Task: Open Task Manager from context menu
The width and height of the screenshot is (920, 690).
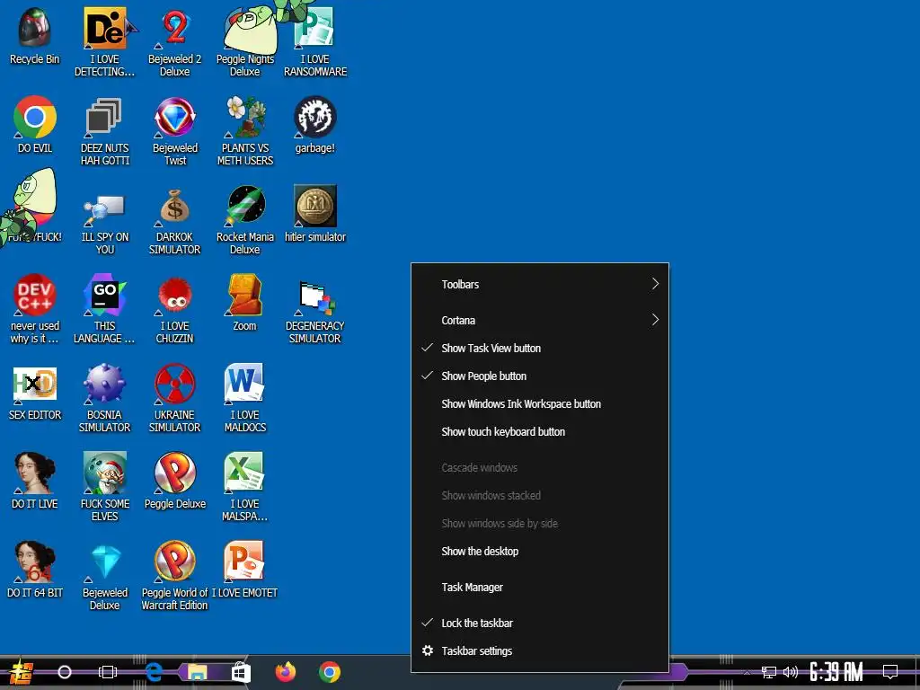Action: 540,588
